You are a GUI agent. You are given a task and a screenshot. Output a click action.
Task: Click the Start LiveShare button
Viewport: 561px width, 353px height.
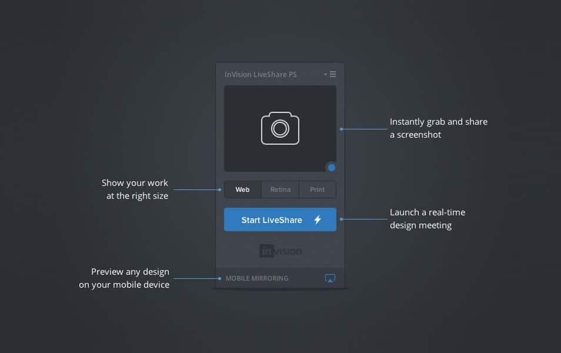[x=280, y=219]
